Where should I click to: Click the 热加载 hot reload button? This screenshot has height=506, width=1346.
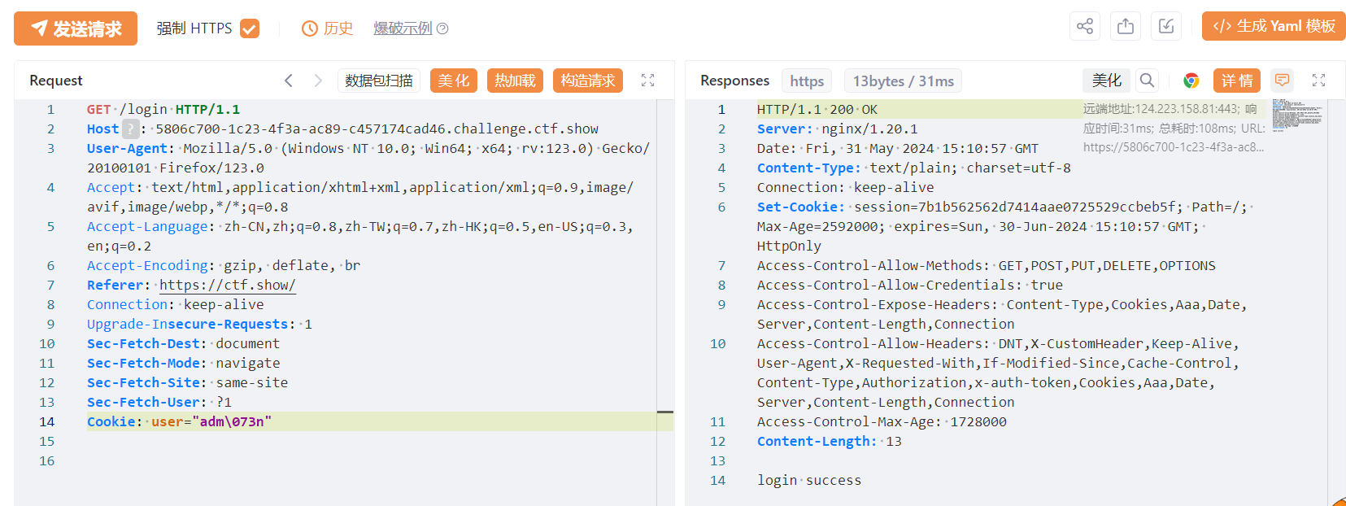[515, 81]
